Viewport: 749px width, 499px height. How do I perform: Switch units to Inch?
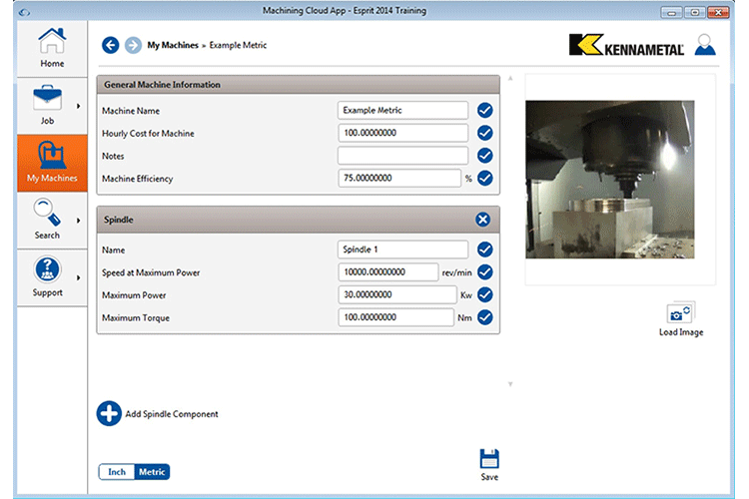coord(117,472)
